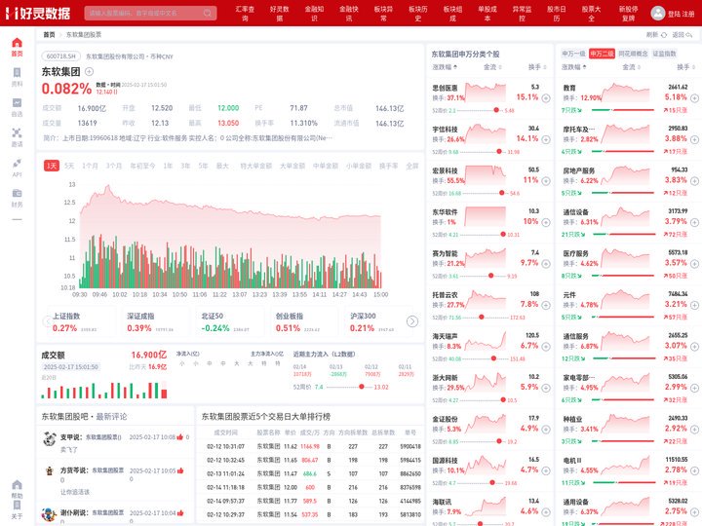Click the user avatar icon in the header
This screenshot has width=702, height=526.
coord(658,14)
